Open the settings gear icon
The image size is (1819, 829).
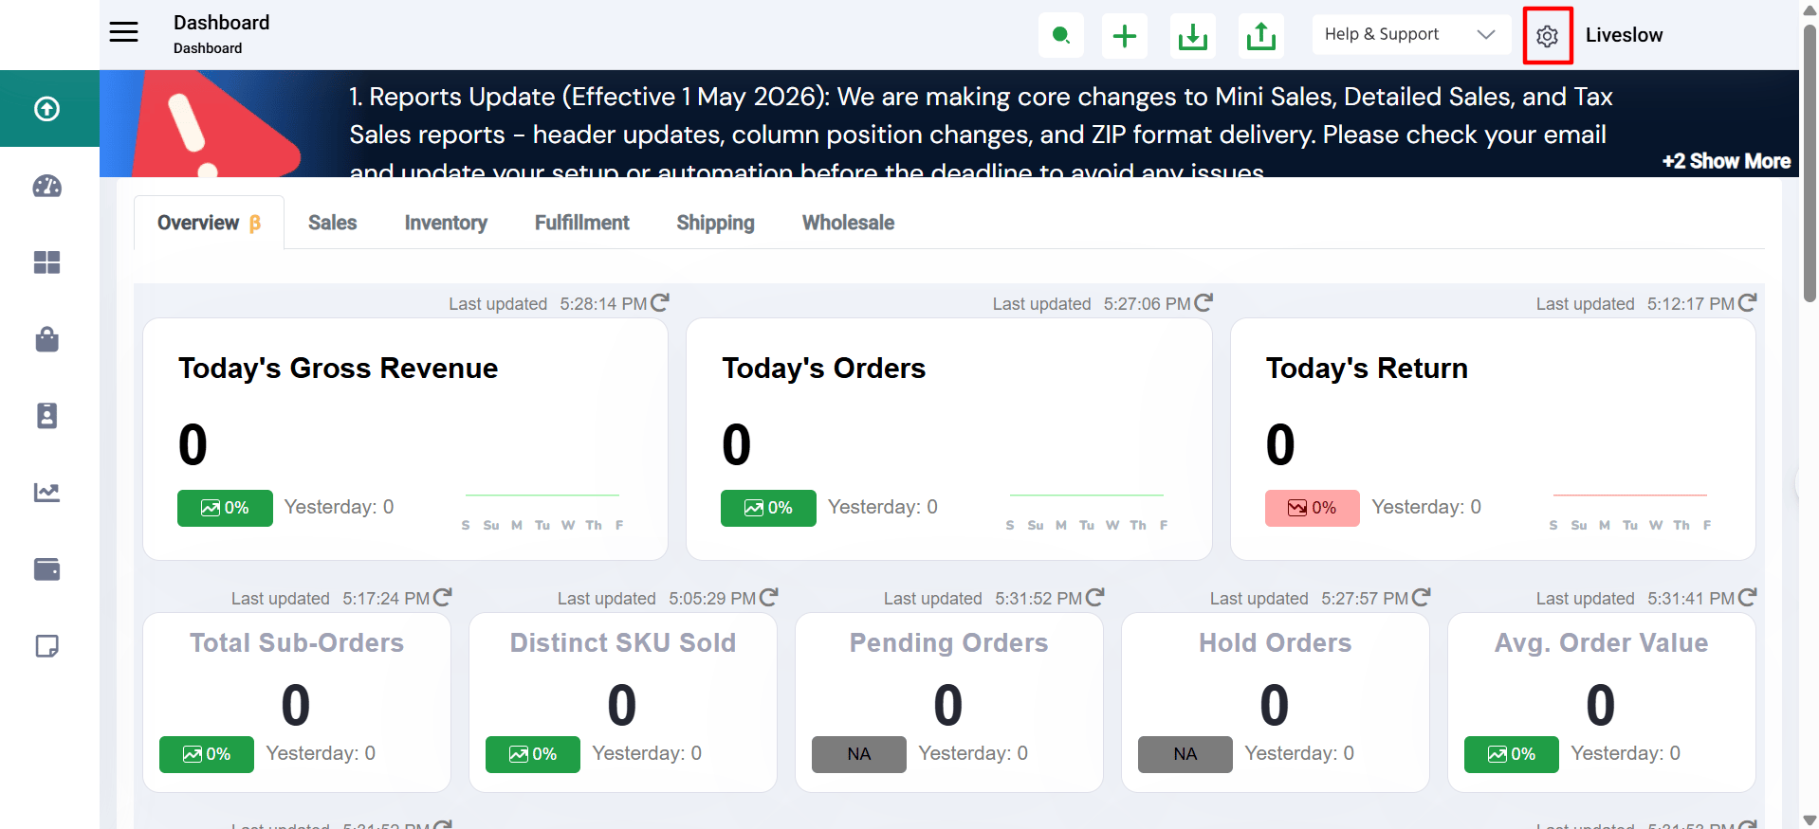coord(1548,36)
